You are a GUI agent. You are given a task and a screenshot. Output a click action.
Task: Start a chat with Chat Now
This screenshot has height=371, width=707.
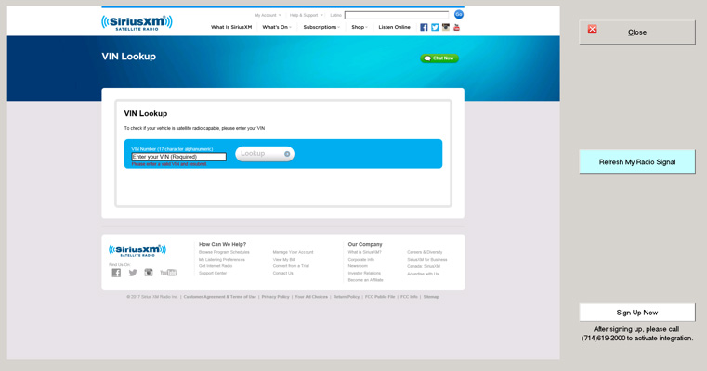pyautogui.click(x=439, y=58)
